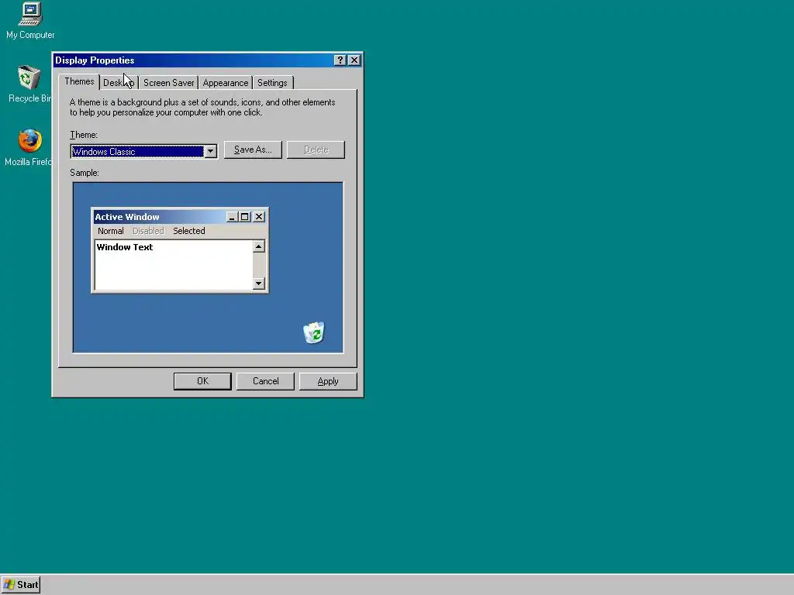Click the sample Active Window close button
The height and width of the screenshot is (595, 794).
259,217
